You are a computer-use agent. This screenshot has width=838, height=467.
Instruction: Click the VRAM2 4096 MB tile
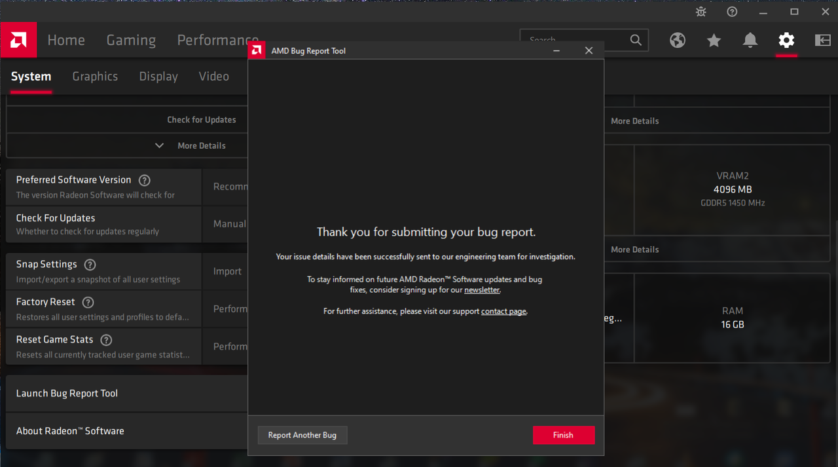(732, 189)
